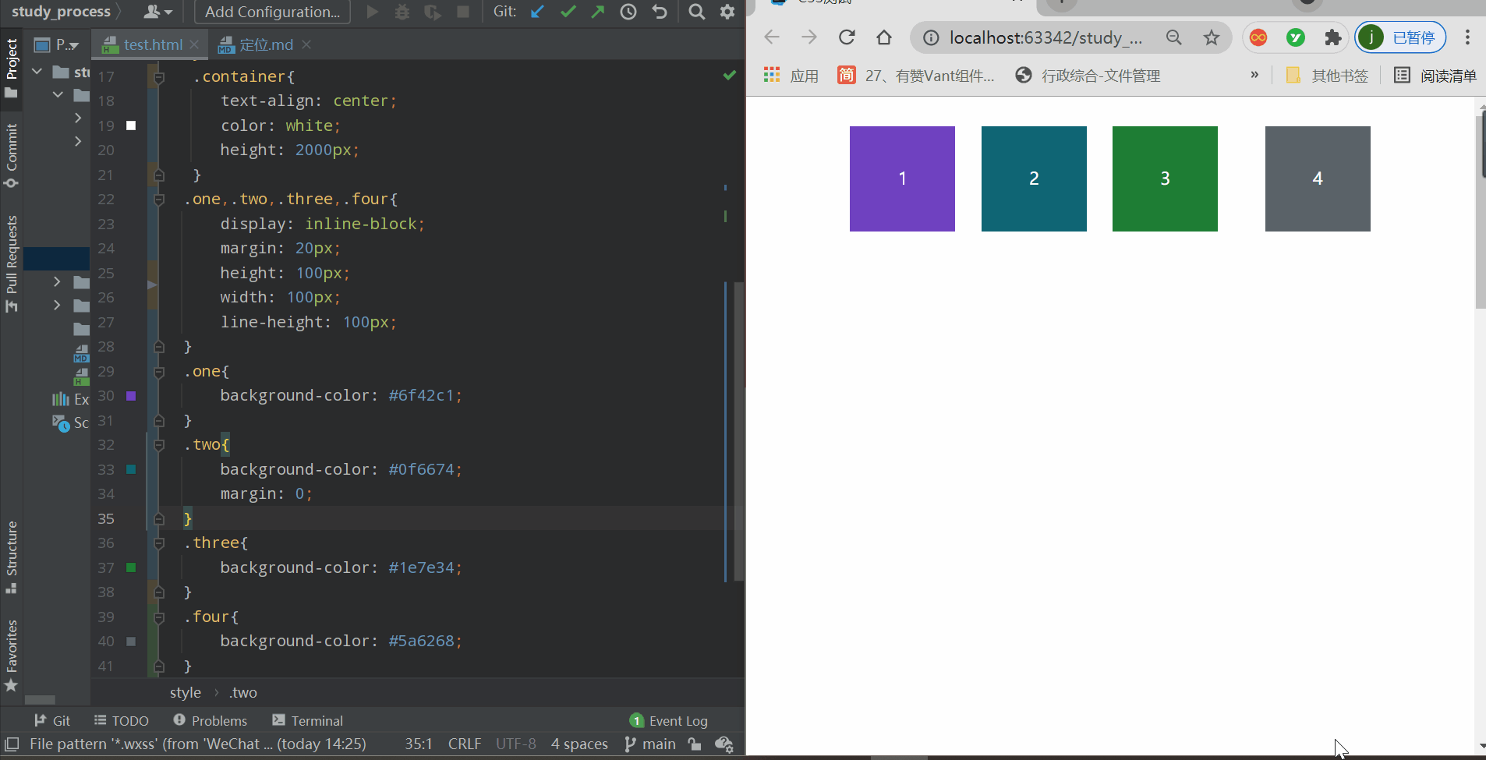The height and width of the screenshot is (760, 1486).
Task: Open Chrome three-dot menu
Action: pos(1467,37)
